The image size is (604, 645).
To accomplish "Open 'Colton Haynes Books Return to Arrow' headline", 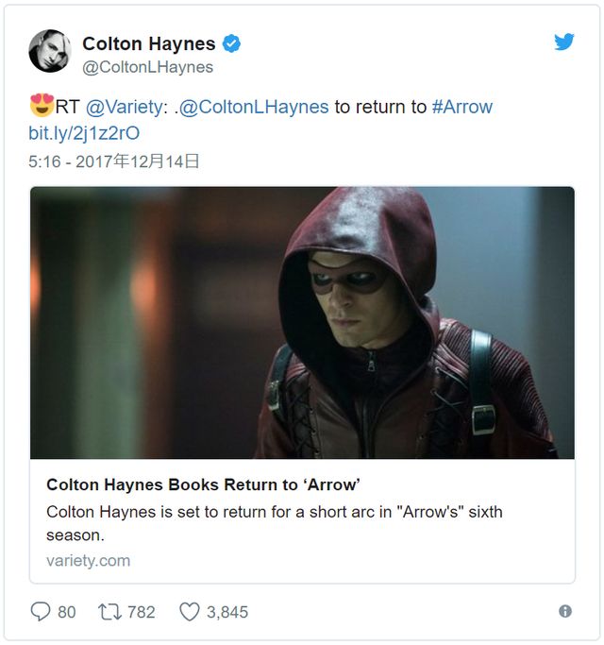I will coord(203,484).
